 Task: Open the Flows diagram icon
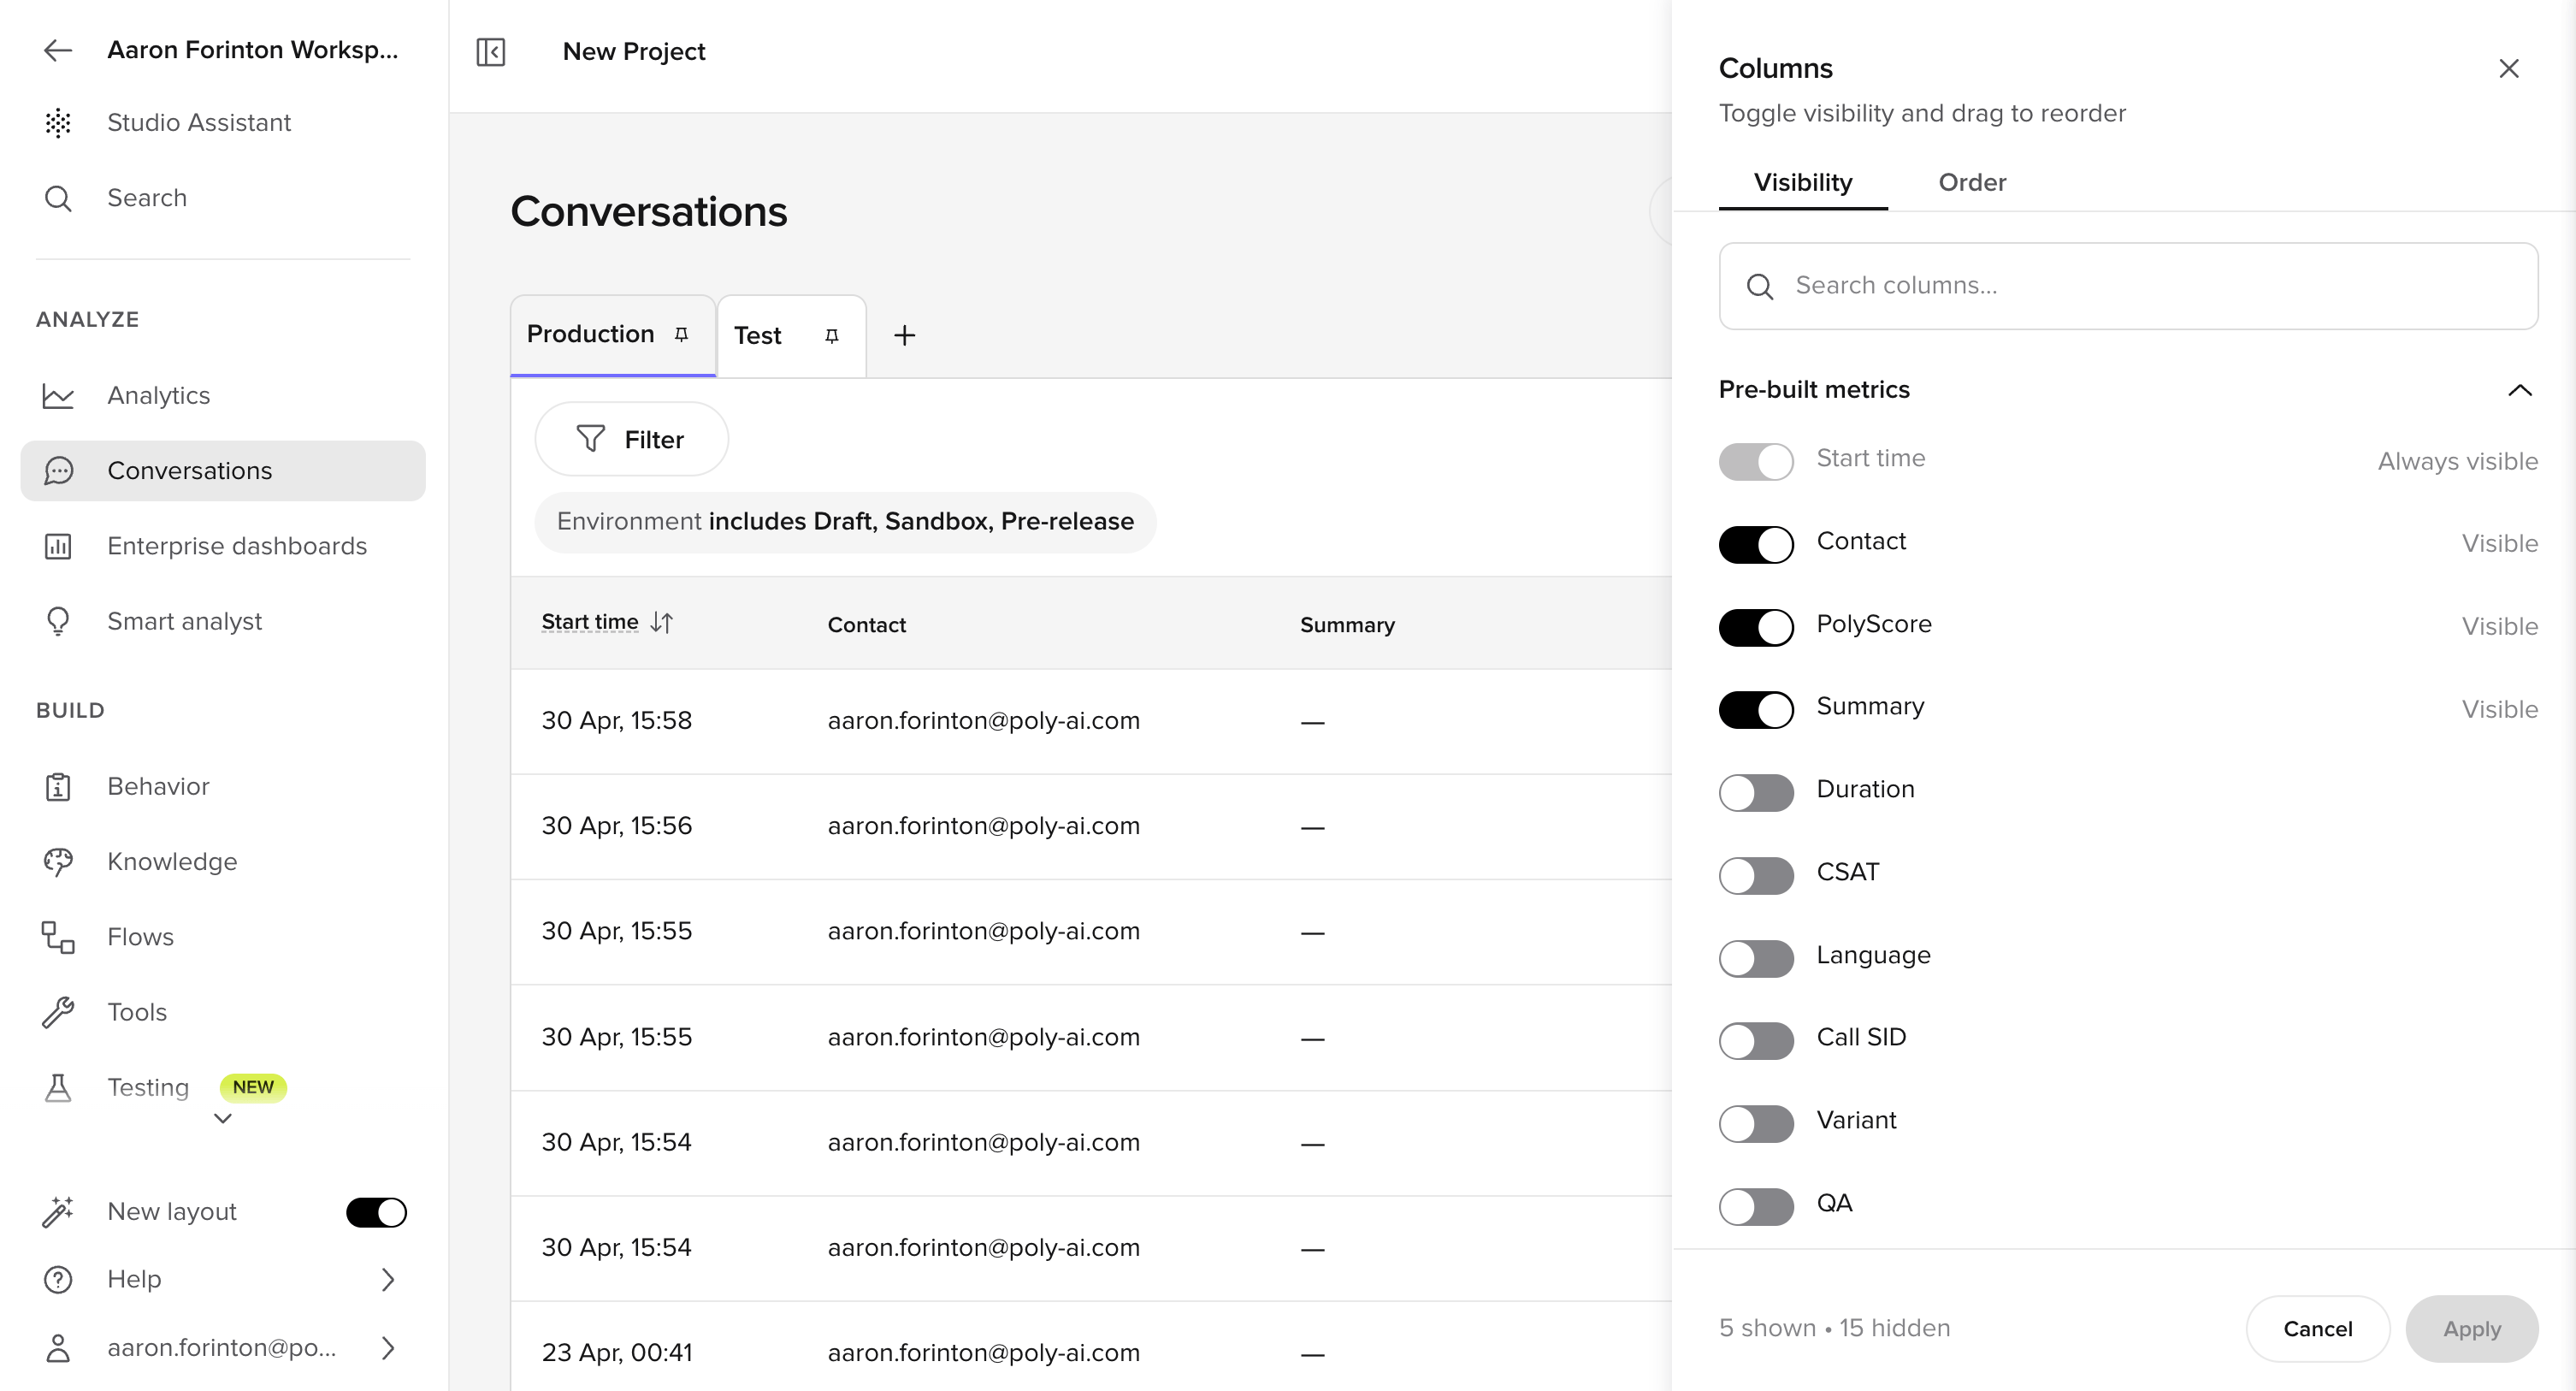(58, 937)
